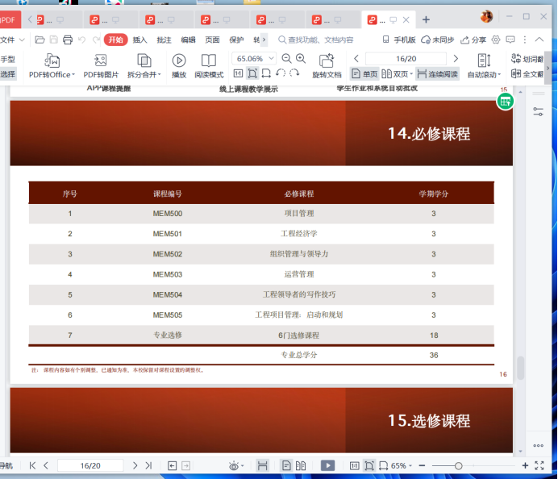Jump back to previous view in status bar
This screenshot has height=479, width=558.
173,465
